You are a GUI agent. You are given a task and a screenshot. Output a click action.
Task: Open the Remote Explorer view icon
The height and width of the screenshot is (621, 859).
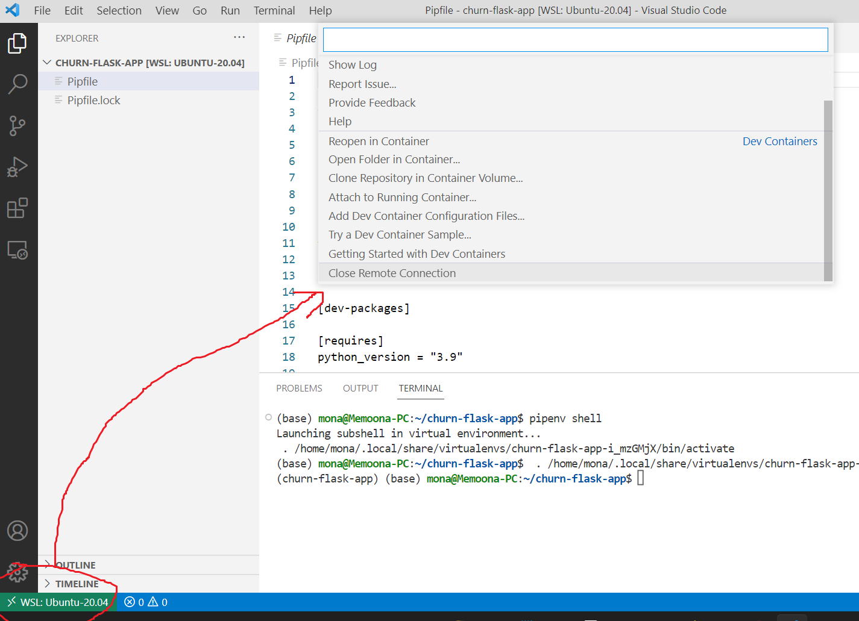click(17, 250)
